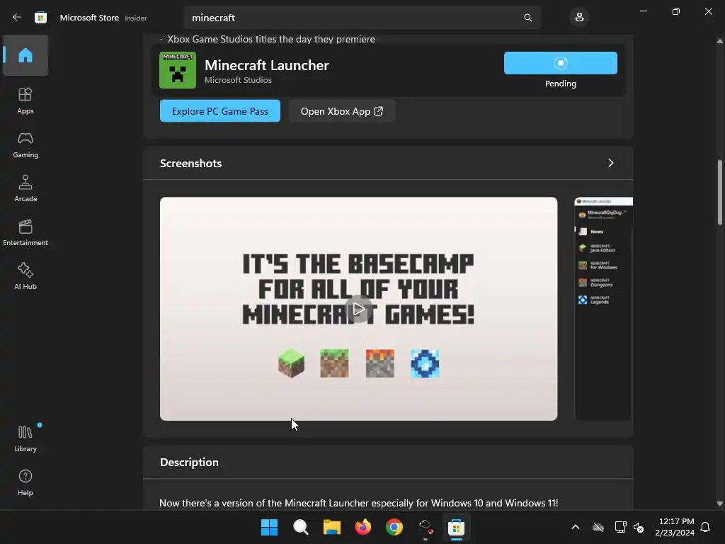725x544 pixels.
Task: Launch Google Chrome from taskbar
Action: click(x=394, y=527)
